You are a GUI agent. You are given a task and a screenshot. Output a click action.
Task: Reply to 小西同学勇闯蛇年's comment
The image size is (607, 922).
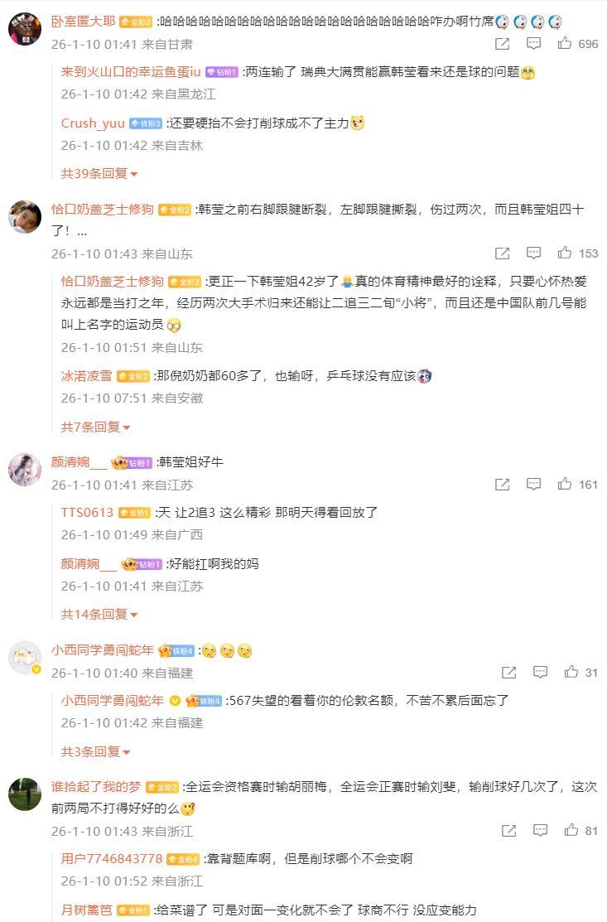point(540,672)
